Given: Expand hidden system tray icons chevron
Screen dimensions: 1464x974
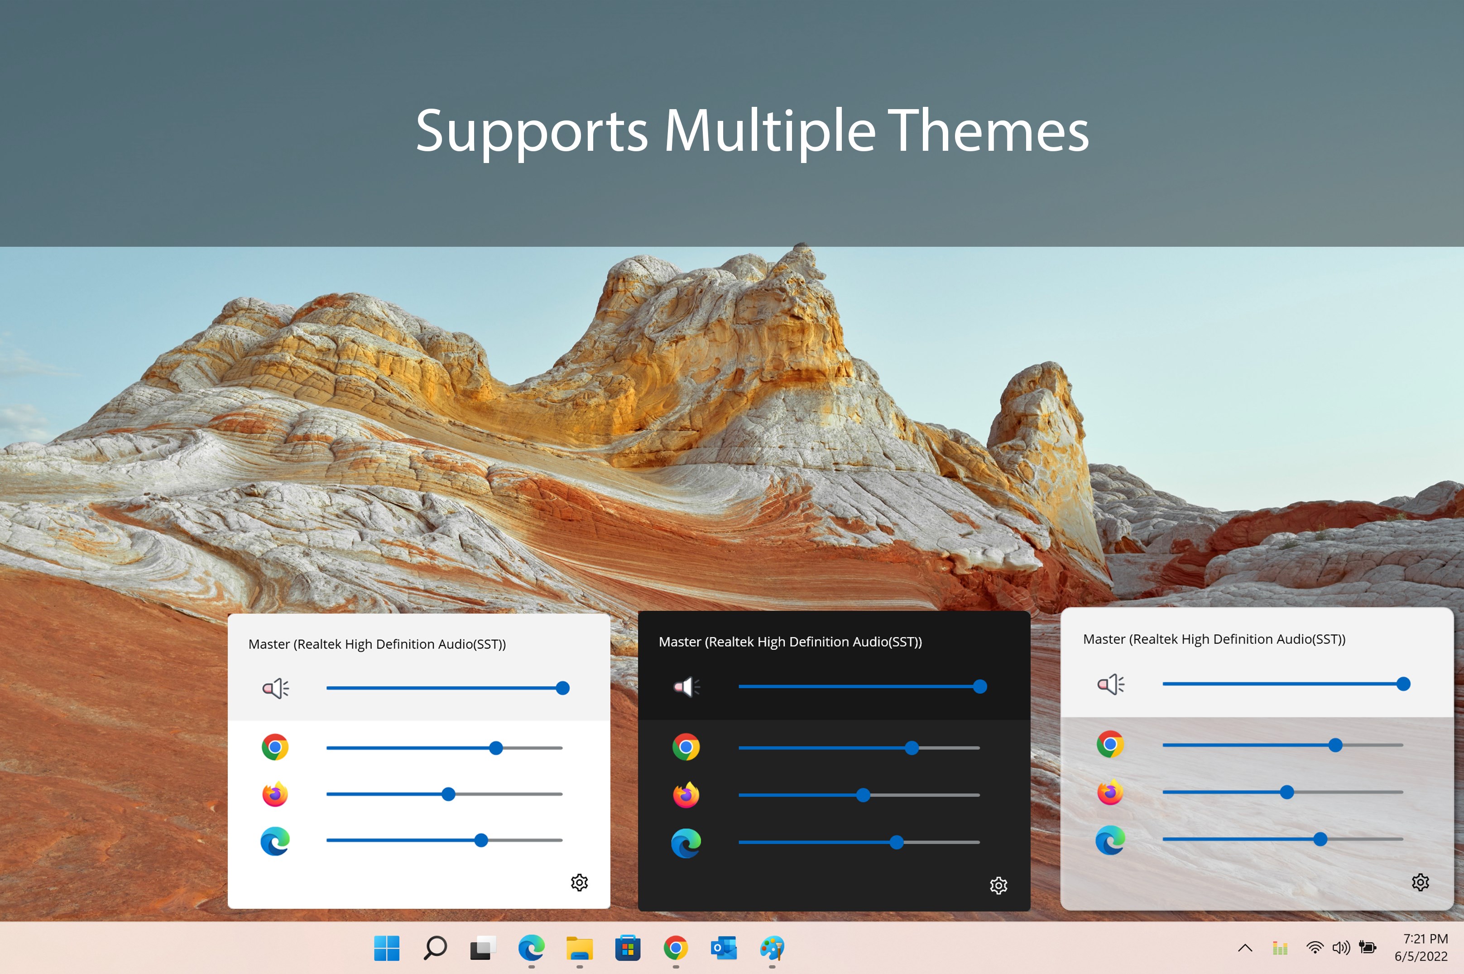Looking at the screenshot, I should point(1245,948).
